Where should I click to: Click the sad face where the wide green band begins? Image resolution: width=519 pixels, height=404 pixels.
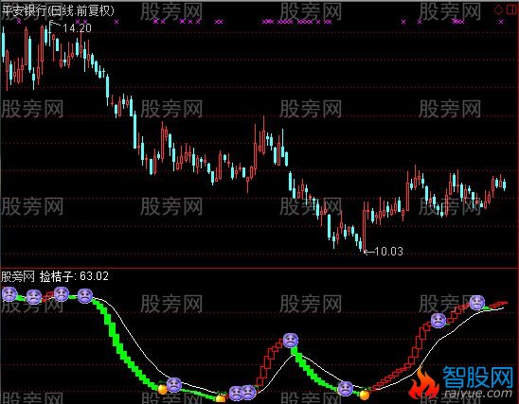click(x=85, y=295)
